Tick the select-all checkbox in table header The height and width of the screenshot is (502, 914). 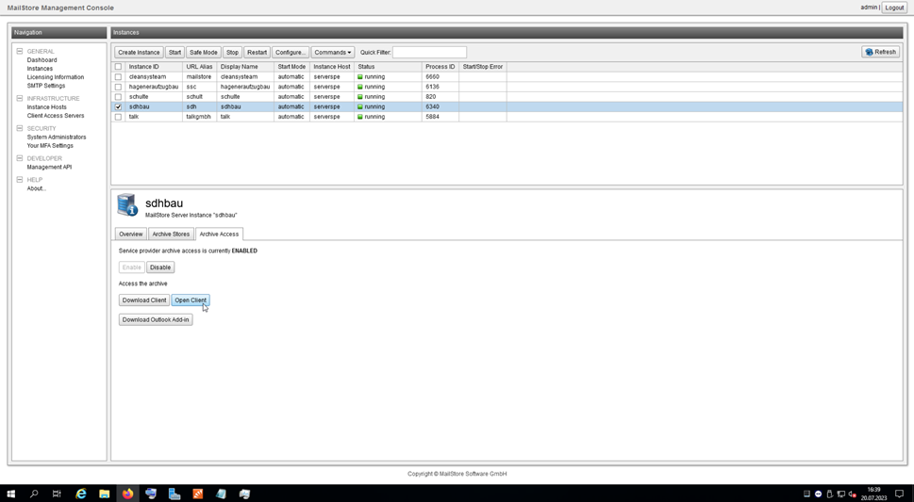click(118, 67)
